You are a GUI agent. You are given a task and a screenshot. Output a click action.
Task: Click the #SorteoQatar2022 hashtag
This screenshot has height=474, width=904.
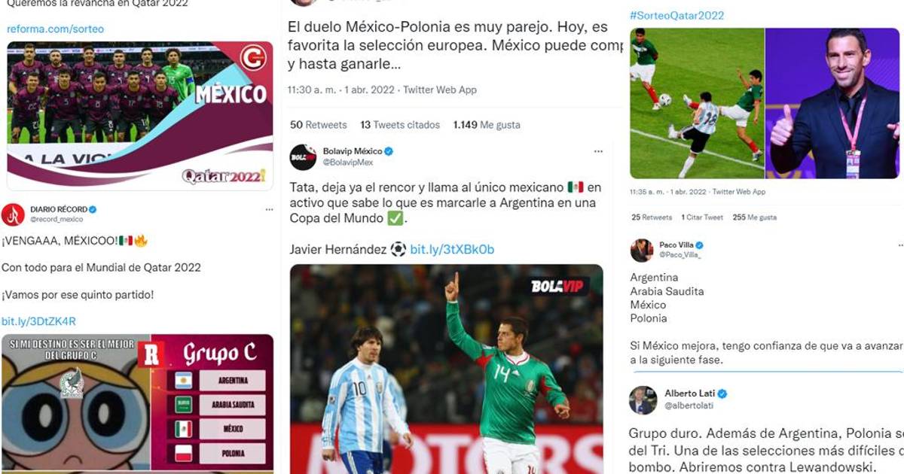click(x=676, y=15)
